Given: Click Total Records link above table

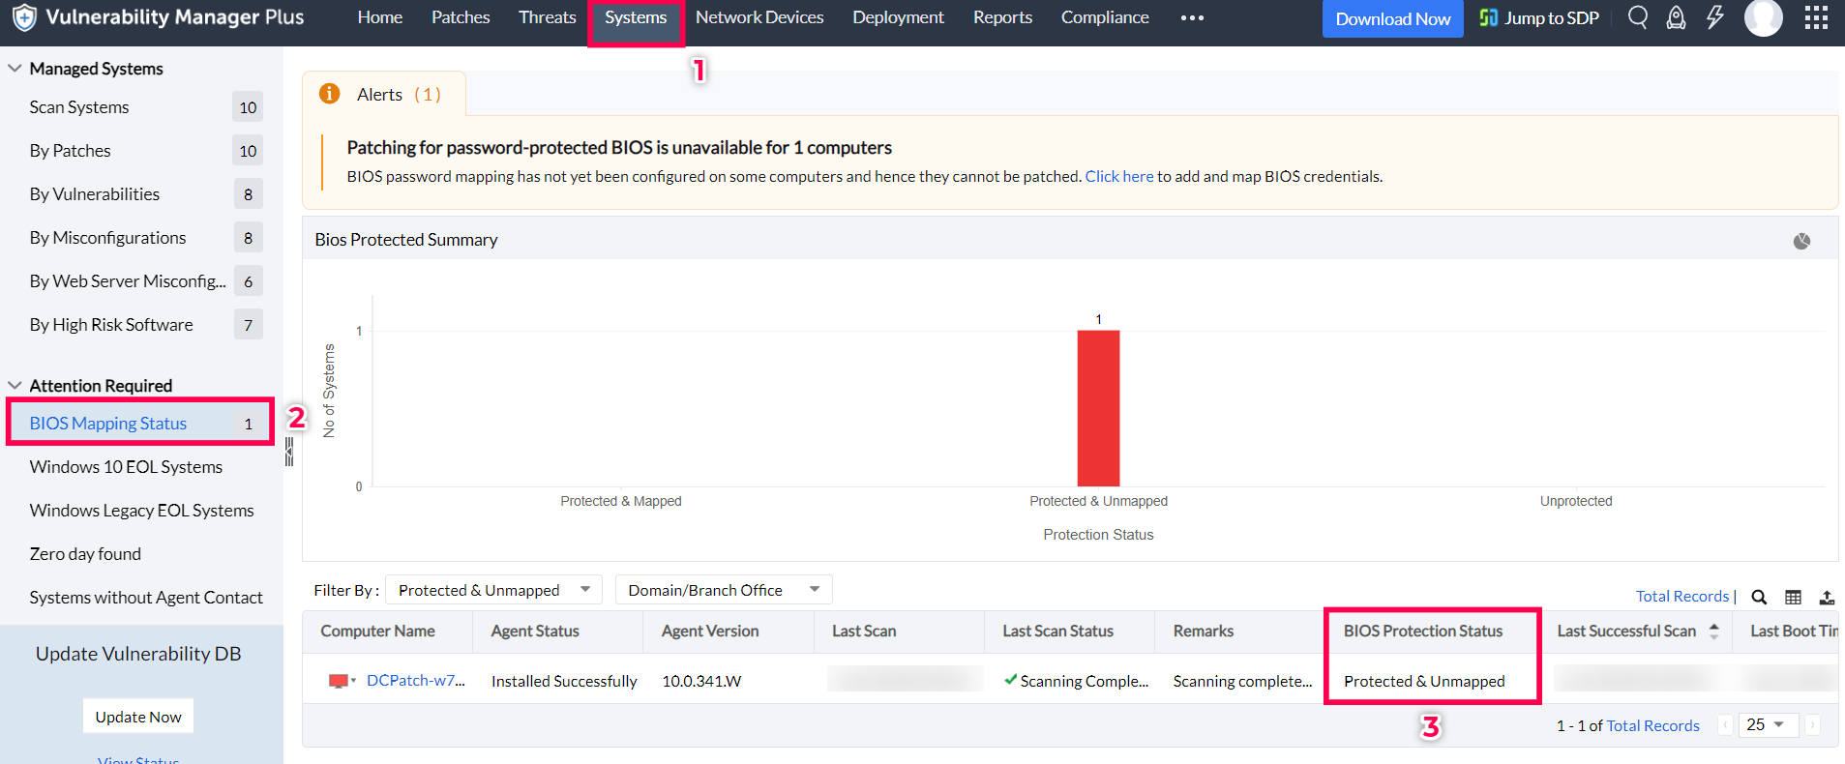Looking at the screenshot, I should click(1682, 596).
